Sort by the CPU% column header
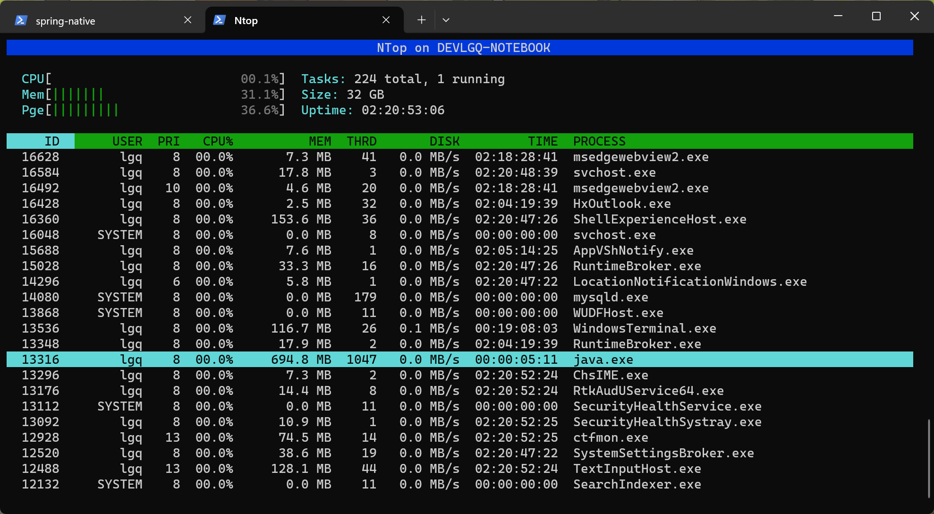This screenshot has height=514, width=934. (x=218, y=141)
